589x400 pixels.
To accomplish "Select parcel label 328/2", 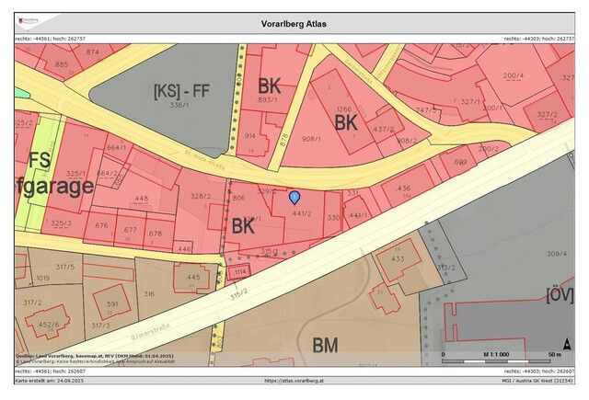I will click(x=201, y=196).
